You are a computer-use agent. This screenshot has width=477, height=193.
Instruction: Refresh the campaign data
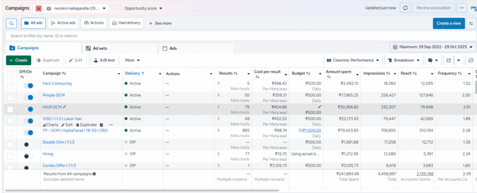click(x=405, y=8)
